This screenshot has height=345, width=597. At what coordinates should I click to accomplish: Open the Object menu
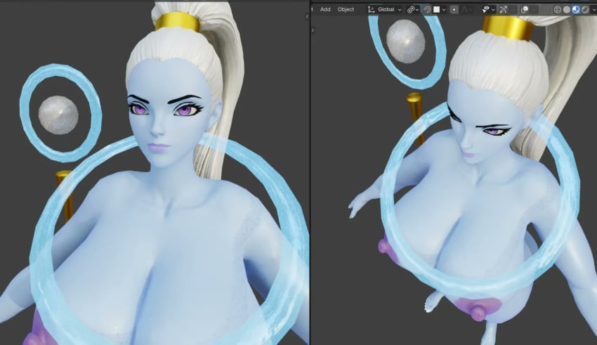pos(346,10)
